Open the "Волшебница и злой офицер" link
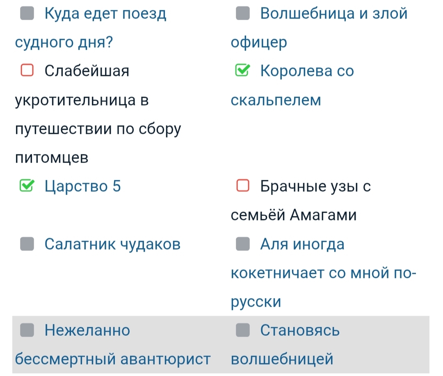This screenshot has width=443, height=376. (334, 14)
